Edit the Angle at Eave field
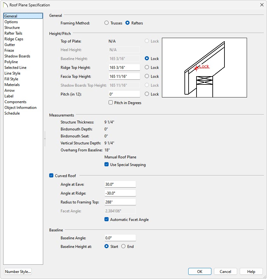267x279 pixels. coord(120,184)
